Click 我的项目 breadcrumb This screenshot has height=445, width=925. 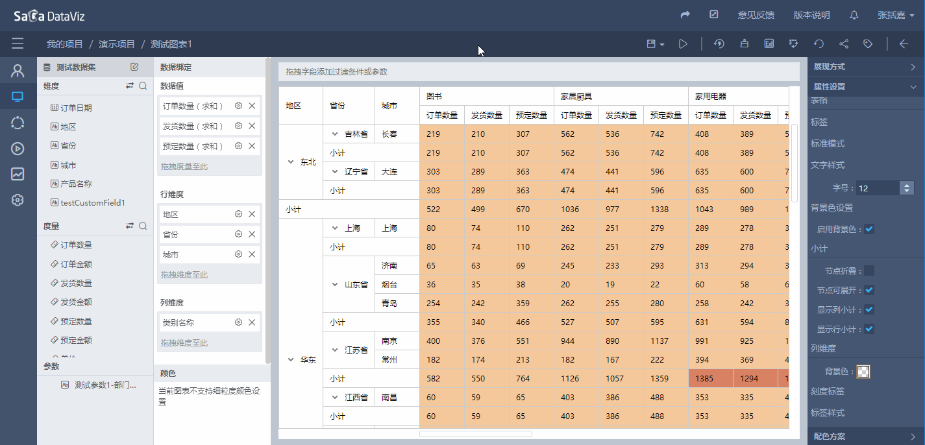point(65,44)
